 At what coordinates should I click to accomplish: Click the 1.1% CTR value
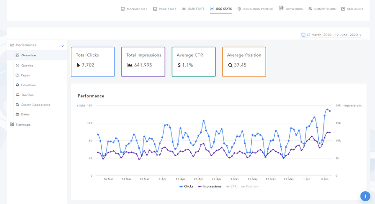point(187,65)
